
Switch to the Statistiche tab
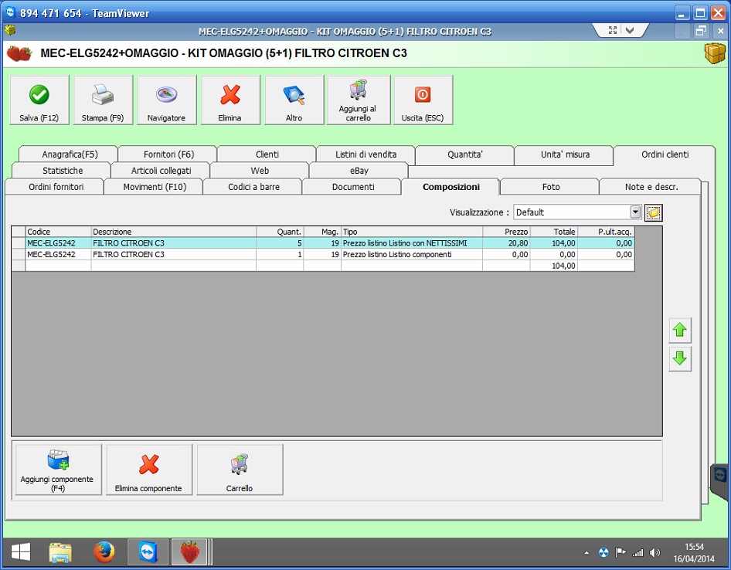coord(63,171)
